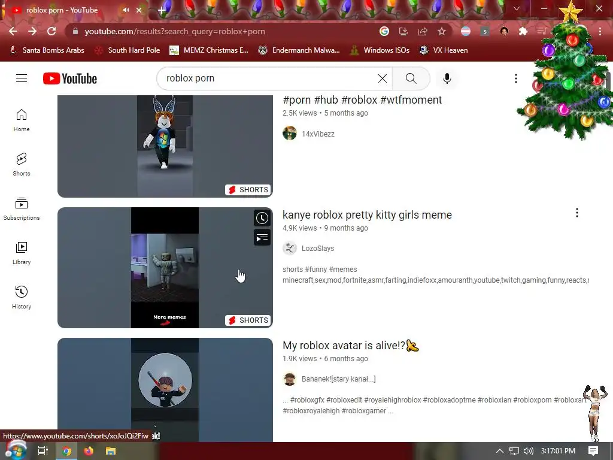613x460 pixels.
Task: Open the Santa Bombs Arabs bookmark
Action: click(47, 50)
